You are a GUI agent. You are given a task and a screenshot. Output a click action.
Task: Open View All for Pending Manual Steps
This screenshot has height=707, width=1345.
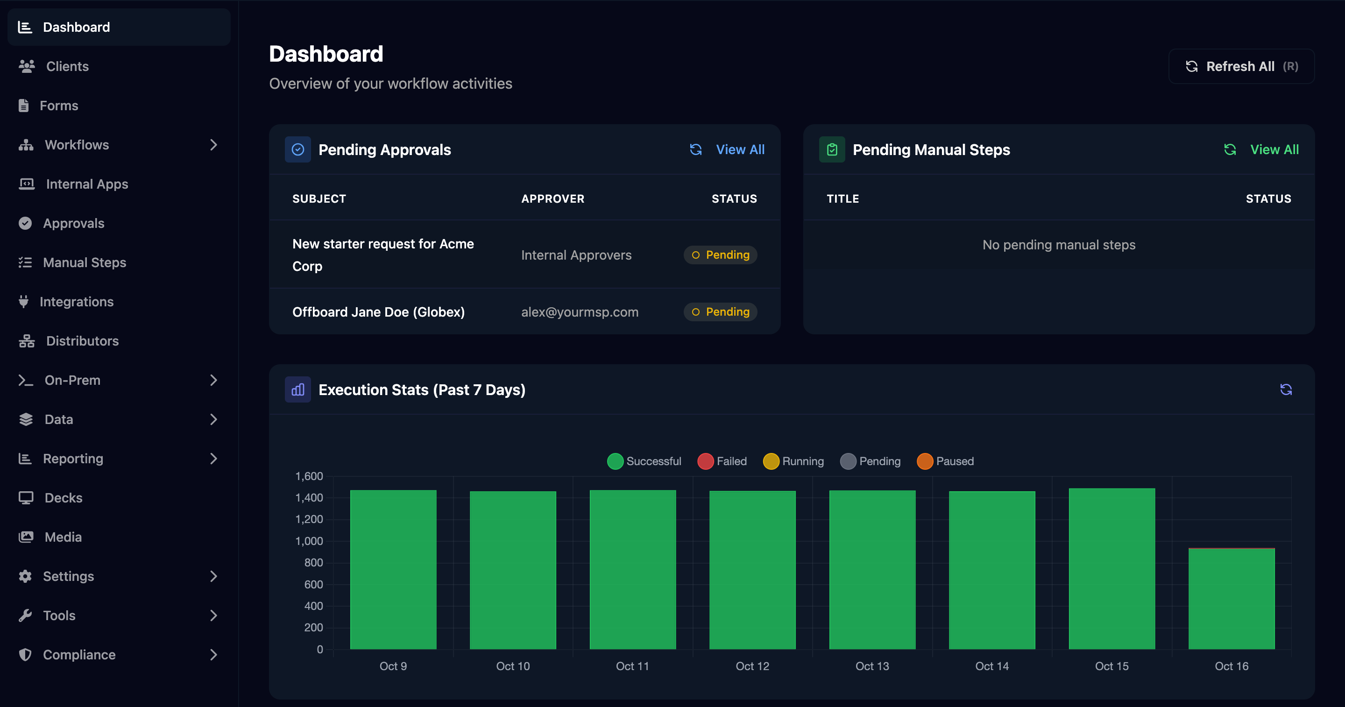coord(1274,150)
